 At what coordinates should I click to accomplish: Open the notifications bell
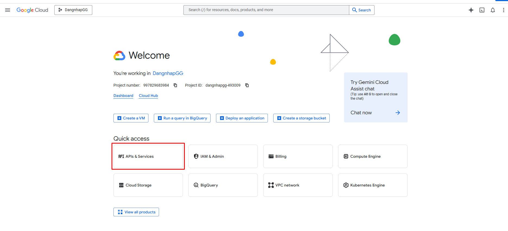493,10
